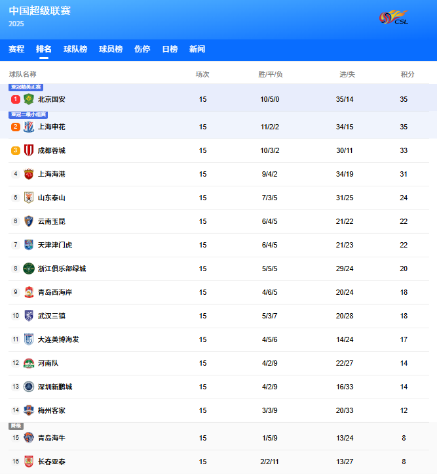Open the 球员榜 tab
Image resolution: width=437 pixels, height=474 pixels.
point(111,49)
